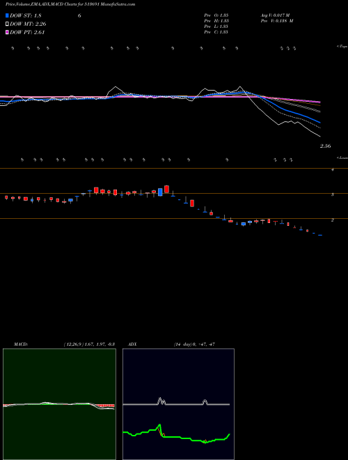Click the 'Avg V: 0.017 M' volume text
348x460 pixels.
(x=275, y=15)
